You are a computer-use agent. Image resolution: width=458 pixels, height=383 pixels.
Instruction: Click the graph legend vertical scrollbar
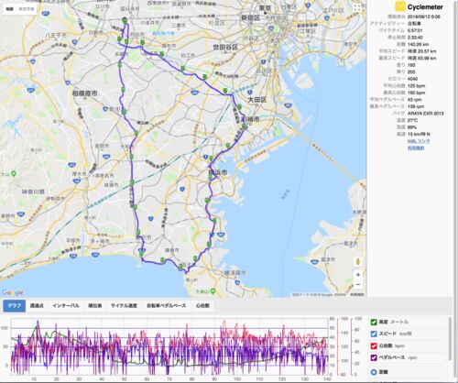tap(450, 338)
